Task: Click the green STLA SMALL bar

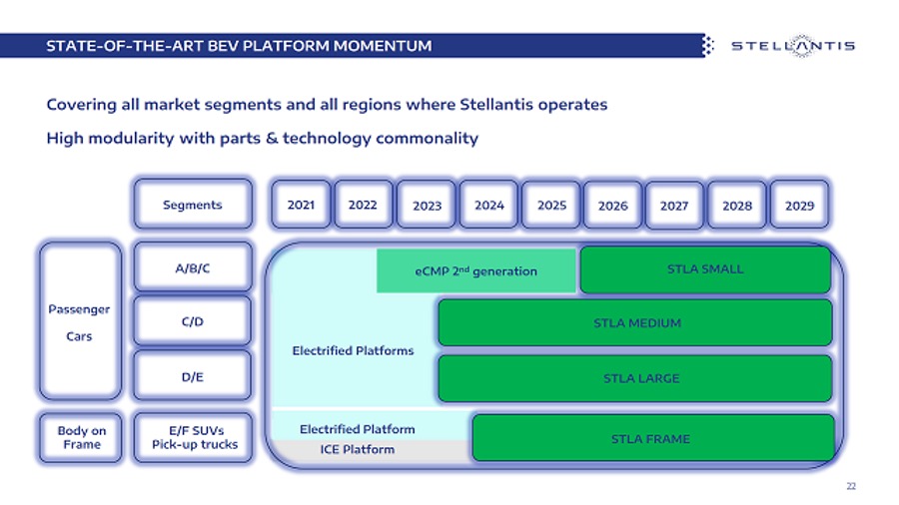Action: pos(704,269)
